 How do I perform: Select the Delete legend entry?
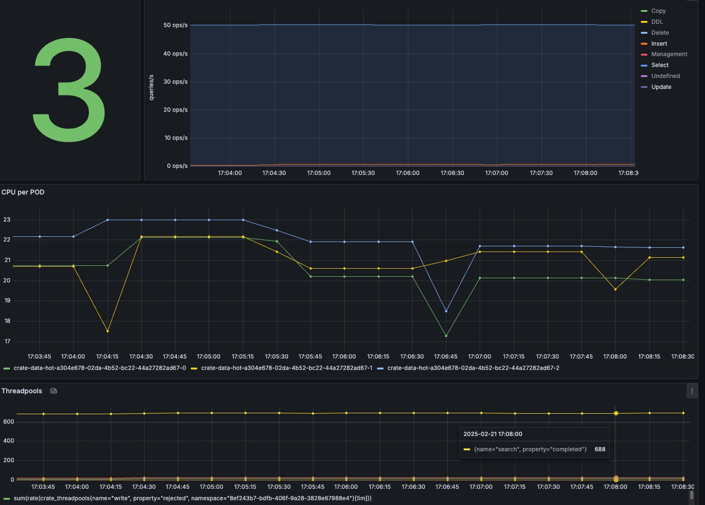(x=660, y=33)
